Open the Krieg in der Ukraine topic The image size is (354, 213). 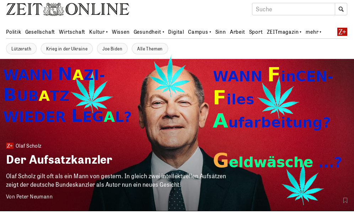coord(67,49)
